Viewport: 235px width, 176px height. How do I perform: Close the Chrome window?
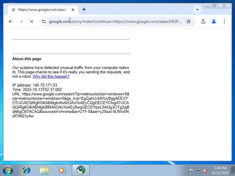(224, 6)
